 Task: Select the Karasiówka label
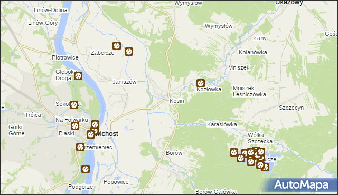point(222,124)
